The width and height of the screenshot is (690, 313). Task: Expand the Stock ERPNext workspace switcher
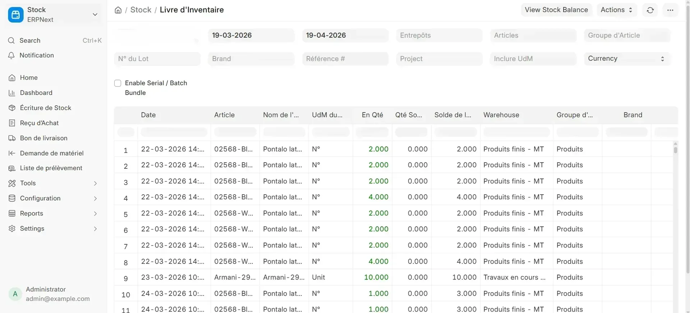click(95, 15)
